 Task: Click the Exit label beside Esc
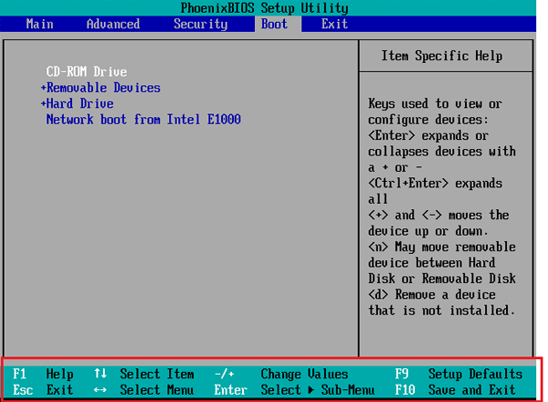pyautogui.click(x=59, y=390)
